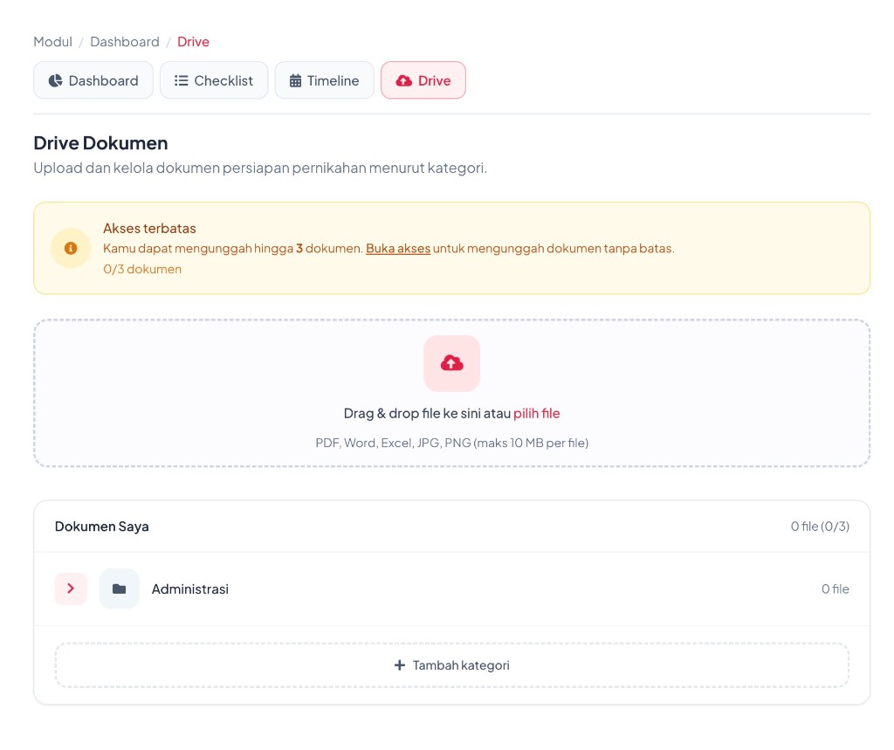894x750 pixels.
Task: Click the plus icon beside Tambah kategori
Action: (400, 665)
